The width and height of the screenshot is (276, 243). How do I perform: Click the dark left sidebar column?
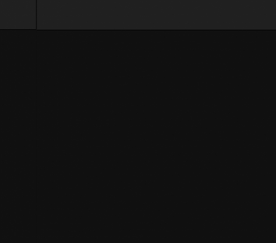point(18,136)
